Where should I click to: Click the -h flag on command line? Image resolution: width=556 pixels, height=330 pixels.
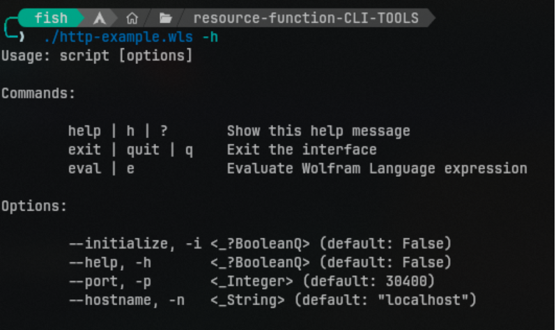[x=210, y=36]
